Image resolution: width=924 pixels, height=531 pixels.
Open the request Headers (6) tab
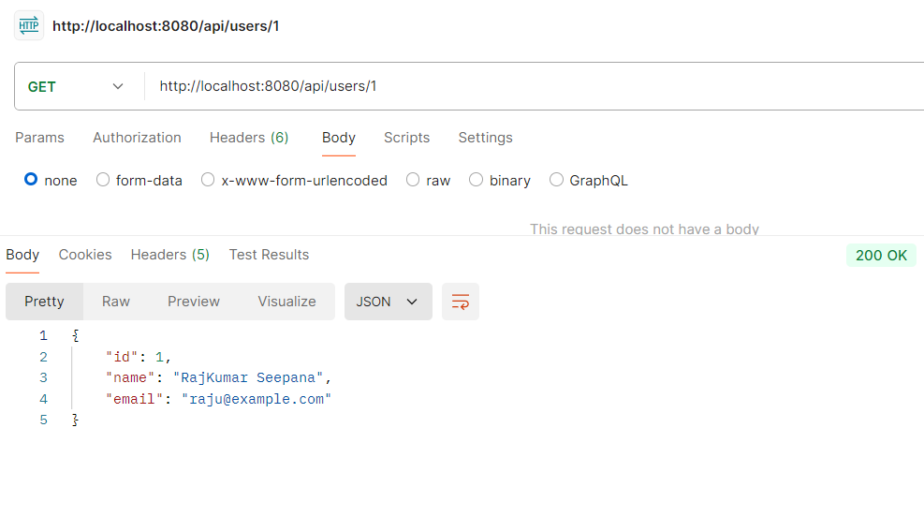[x=249, y=138]
